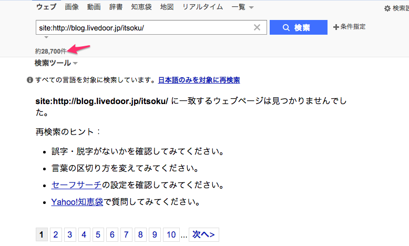Click the info icon beside the language notice
This screenshot has width=409, height=246.
coord(30,80)
